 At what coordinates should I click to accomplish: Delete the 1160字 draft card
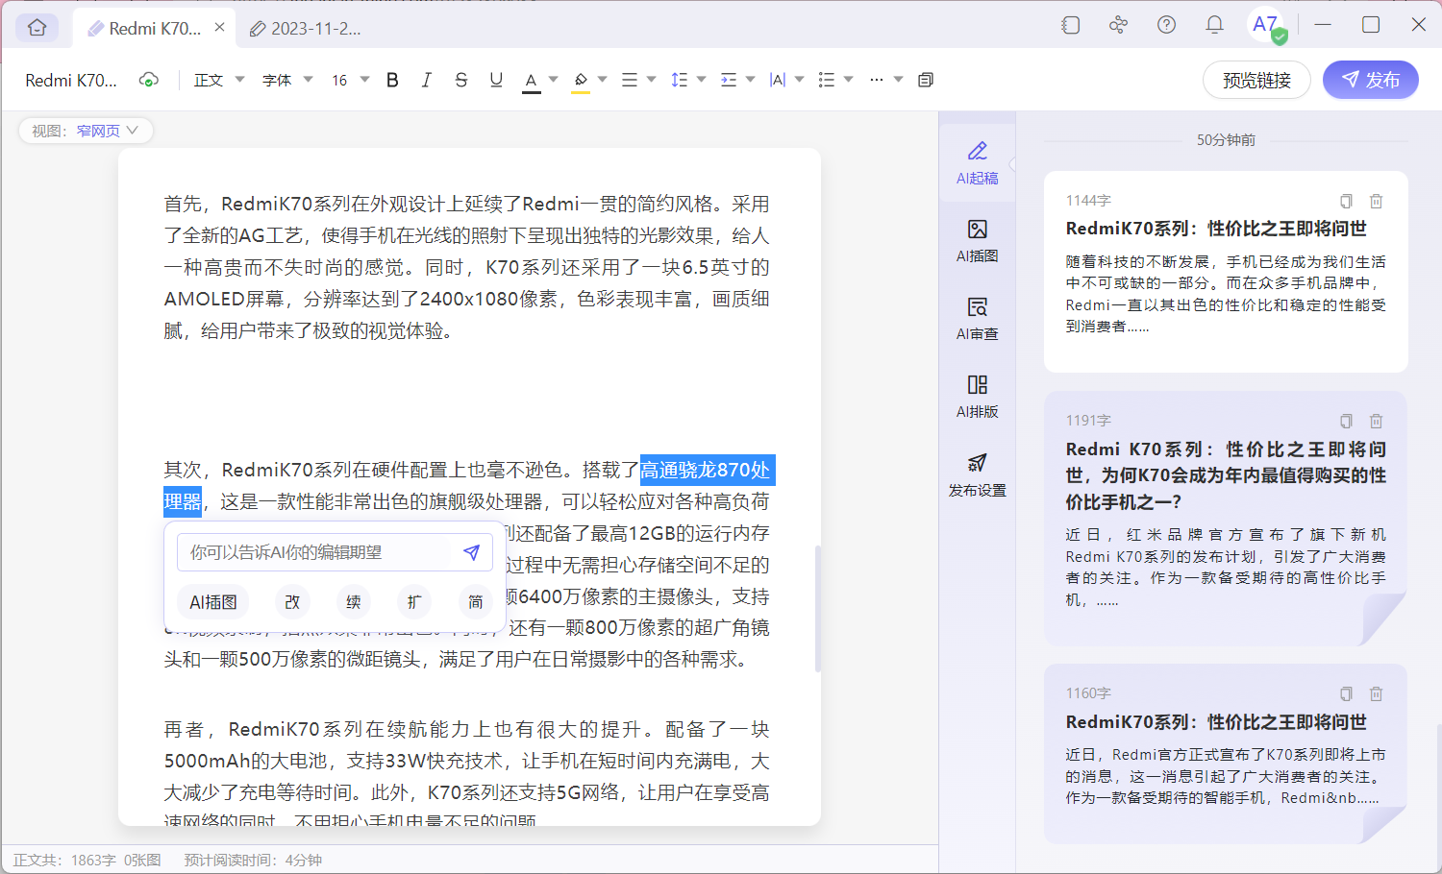tap(1376, 693)
